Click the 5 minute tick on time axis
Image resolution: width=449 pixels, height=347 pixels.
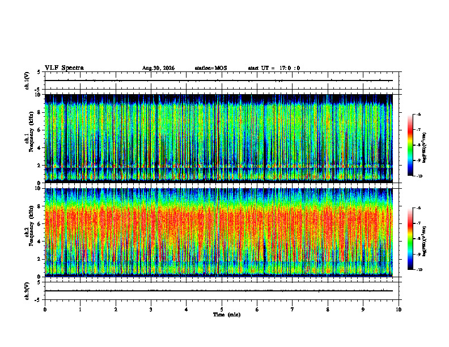coord(222,310)
